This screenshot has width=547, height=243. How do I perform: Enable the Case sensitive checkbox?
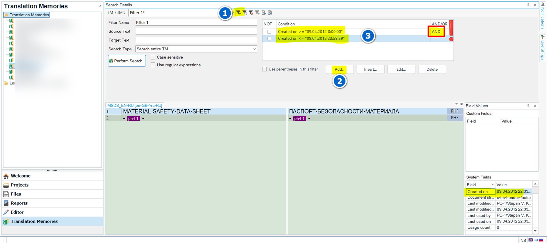[153, 57]
